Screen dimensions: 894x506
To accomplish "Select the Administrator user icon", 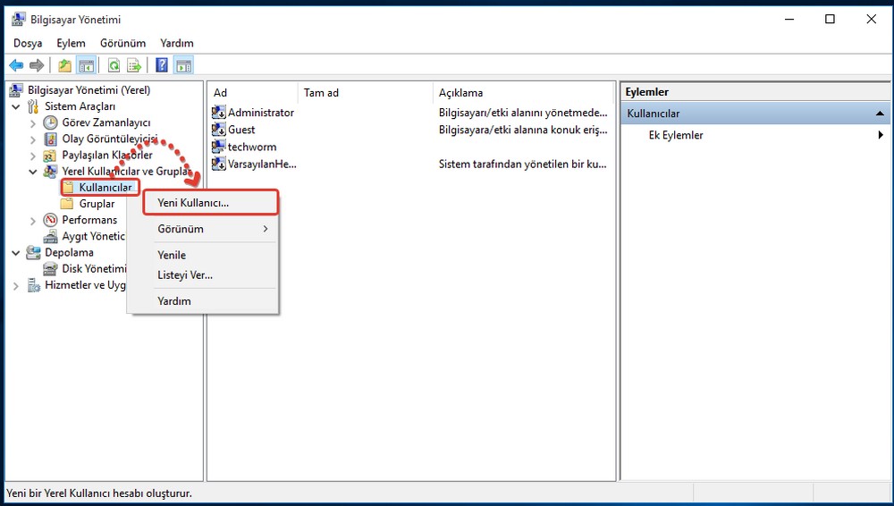I will (x=219, y=113).
